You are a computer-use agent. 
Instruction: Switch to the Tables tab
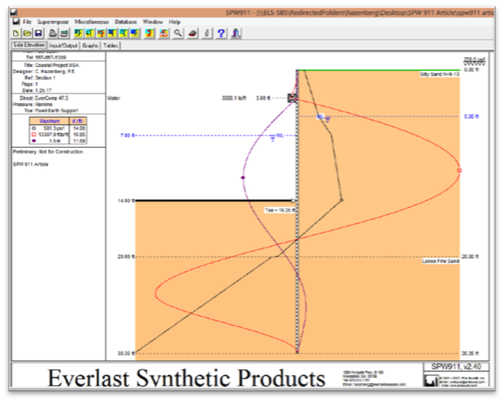(x=111, y=46)
